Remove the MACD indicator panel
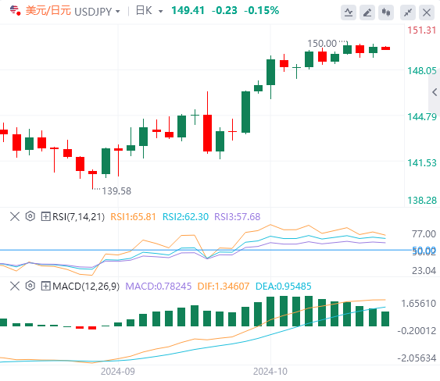This screenshot has height=381, width=440. 15,286
